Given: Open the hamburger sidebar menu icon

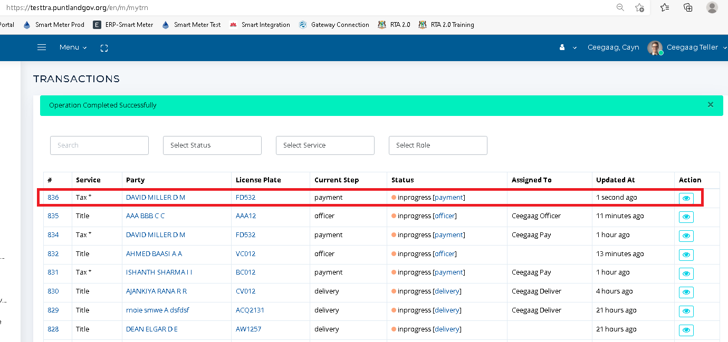Looking at the screenshot, I should 42,47.
